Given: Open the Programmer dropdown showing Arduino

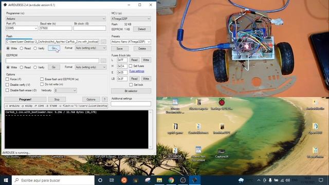Looking at the screenshot, I should click(x=56, y=18).
